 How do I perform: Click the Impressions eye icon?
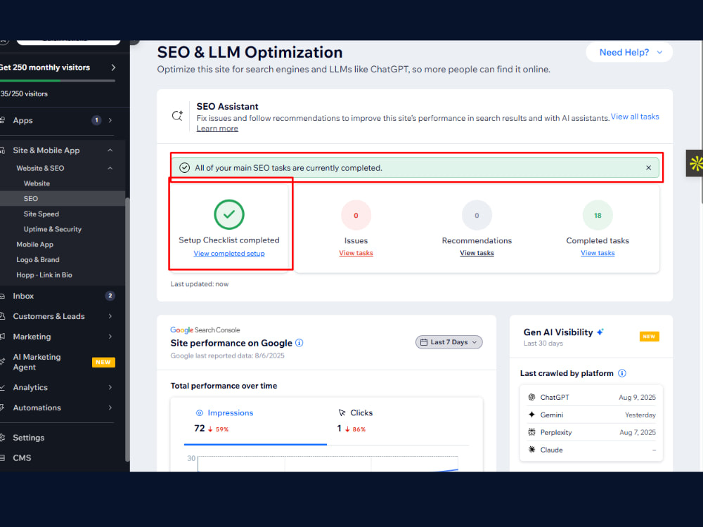point(200,412)
